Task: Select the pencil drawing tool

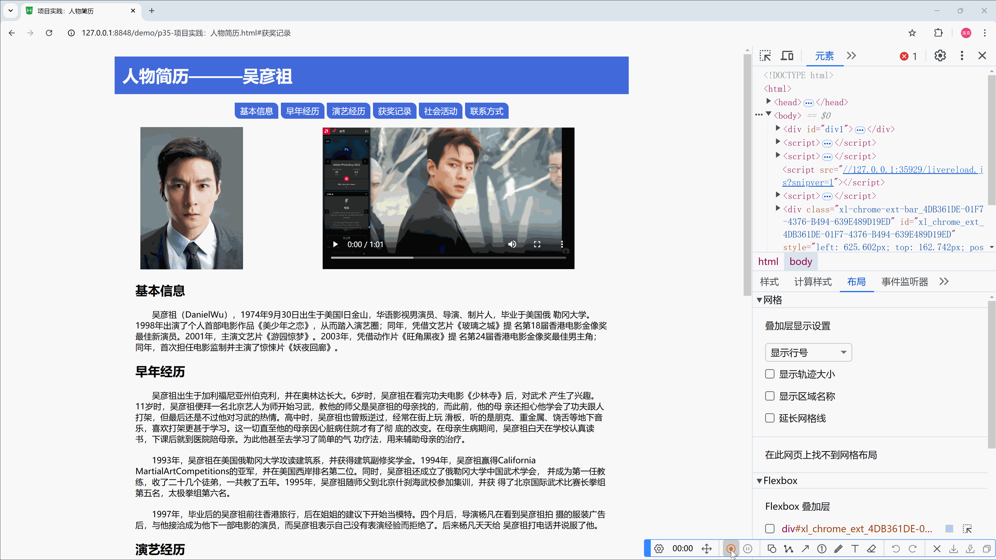Action: point(839,548)
